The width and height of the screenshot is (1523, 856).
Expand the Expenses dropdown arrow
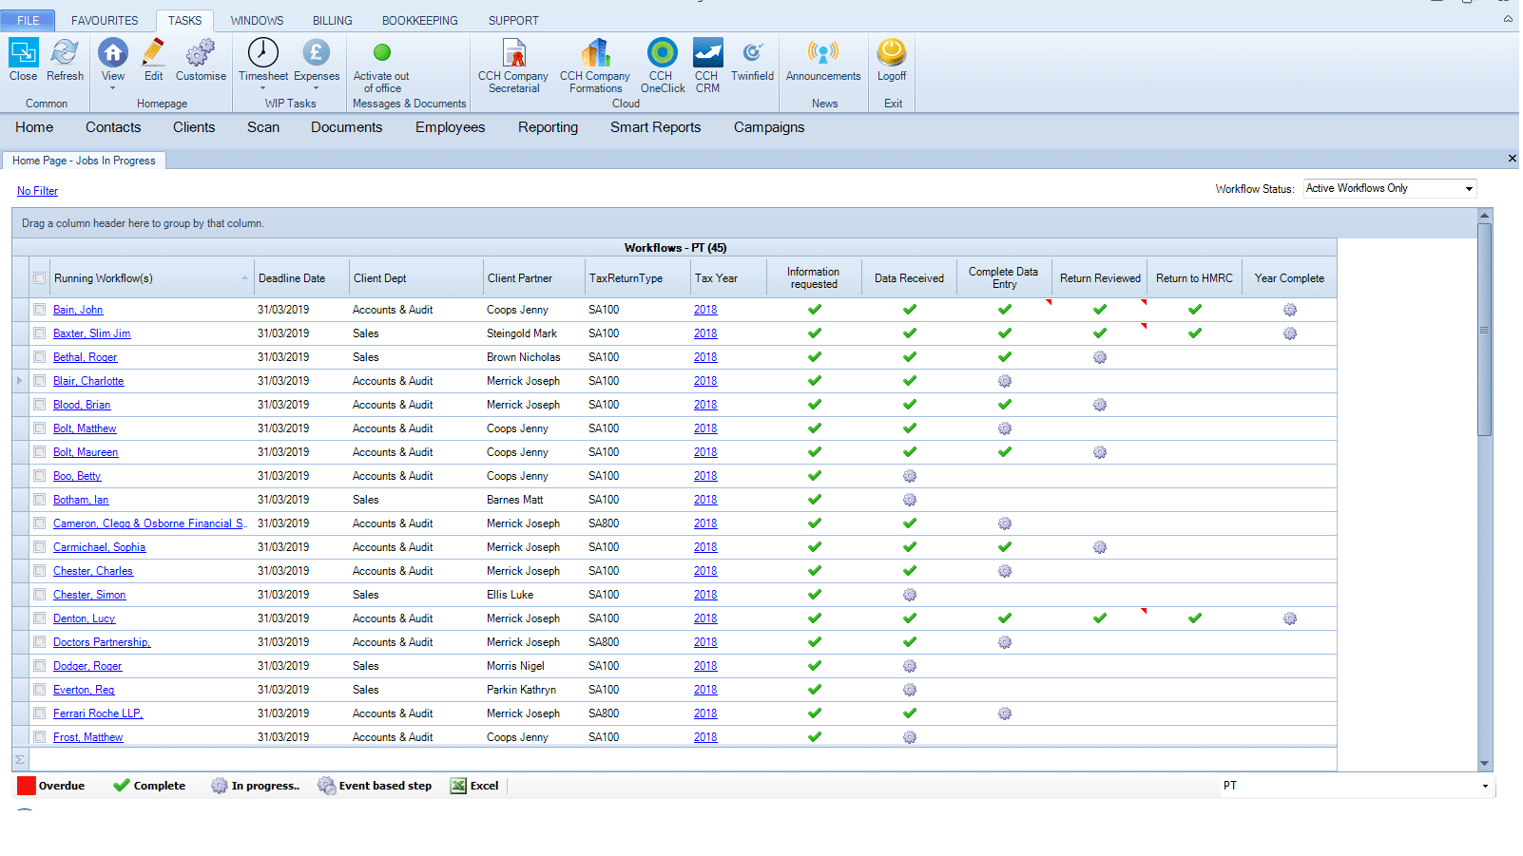point(317,88)
